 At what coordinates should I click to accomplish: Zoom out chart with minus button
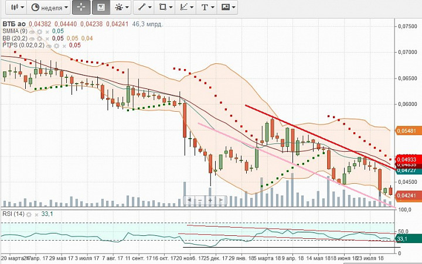[x=200, y=200]
